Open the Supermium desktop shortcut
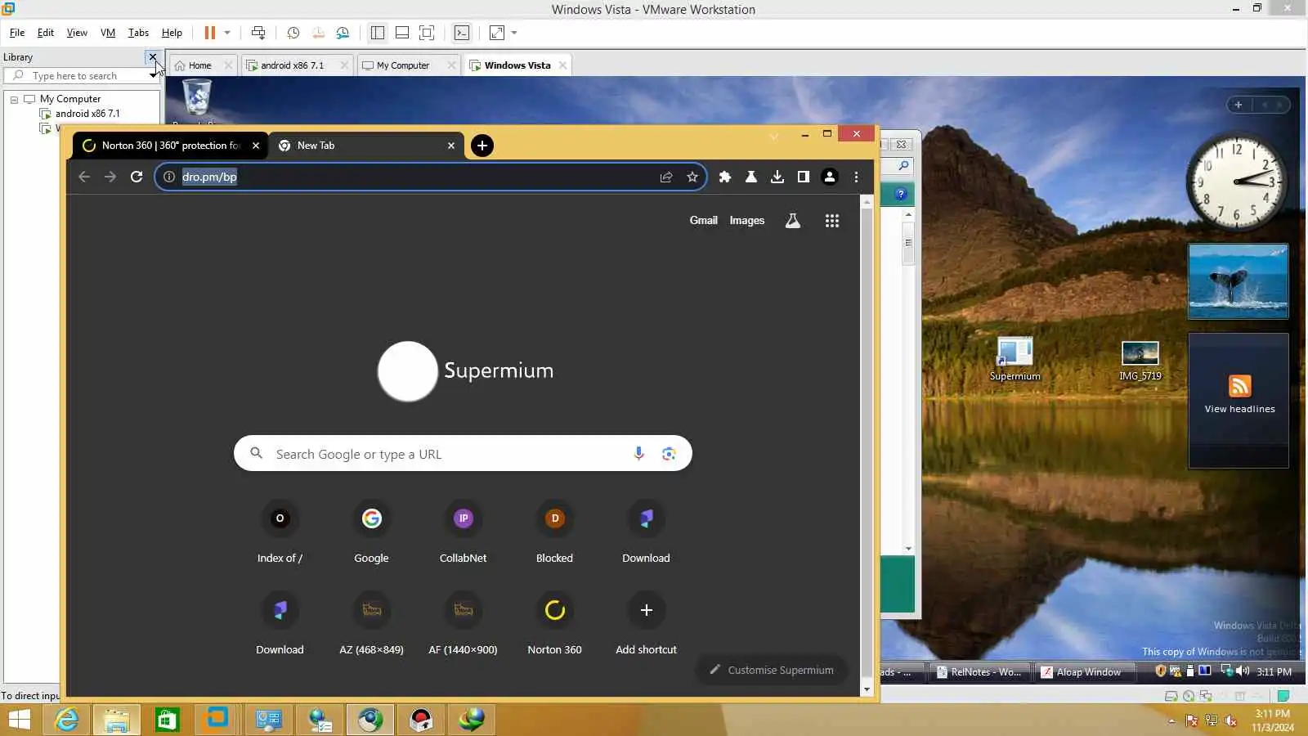Screen dimensions: 1308x736 tap(1015, 359)
